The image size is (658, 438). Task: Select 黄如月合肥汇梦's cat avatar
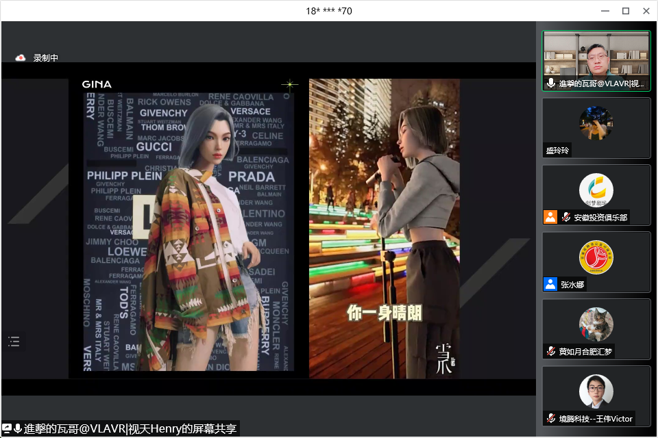(596, 324)
